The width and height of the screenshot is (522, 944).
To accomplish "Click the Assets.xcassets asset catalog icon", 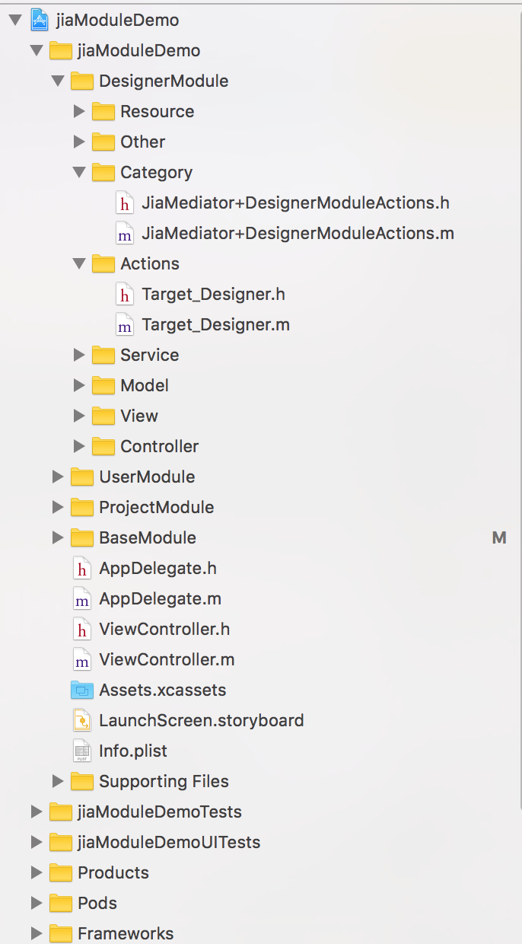I will [x=81, y=690].
